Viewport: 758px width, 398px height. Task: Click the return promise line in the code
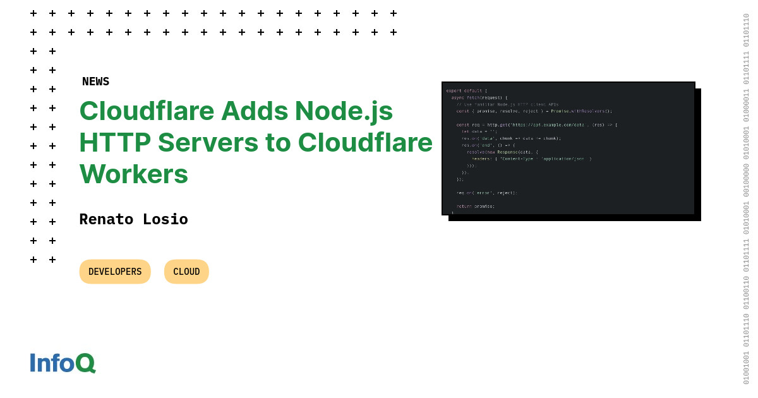click(475, 206)
